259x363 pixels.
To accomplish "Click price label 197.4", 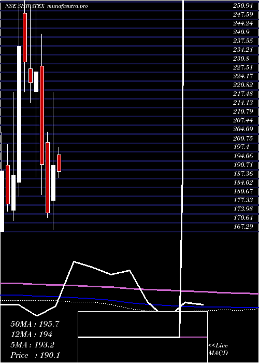I will click(241, 146).
